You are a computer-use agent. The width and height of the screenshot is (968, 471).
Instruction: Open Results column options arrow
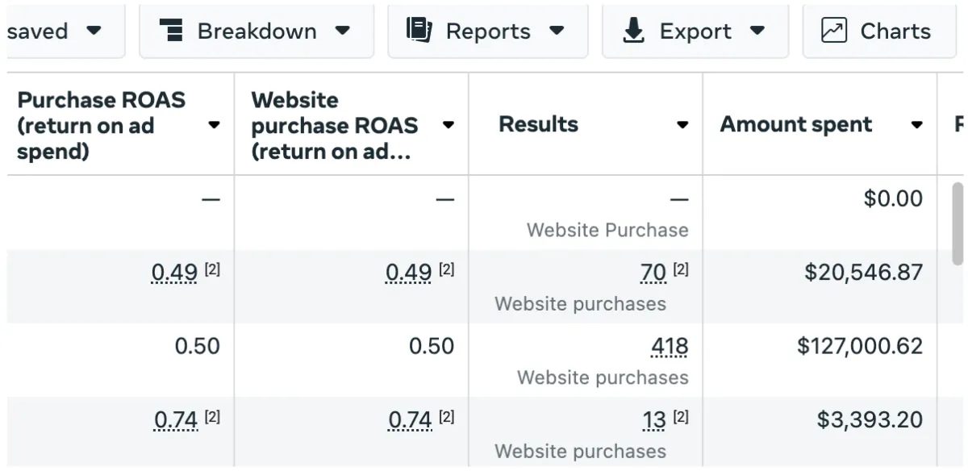click(682, 125)
